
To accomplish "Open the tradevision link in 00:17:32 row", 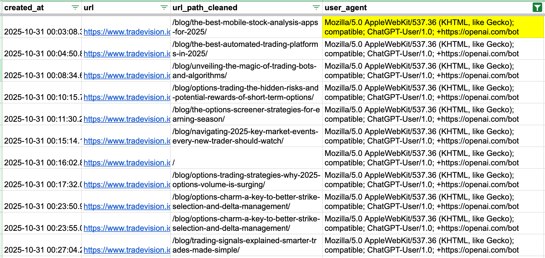I will (127, 184).
